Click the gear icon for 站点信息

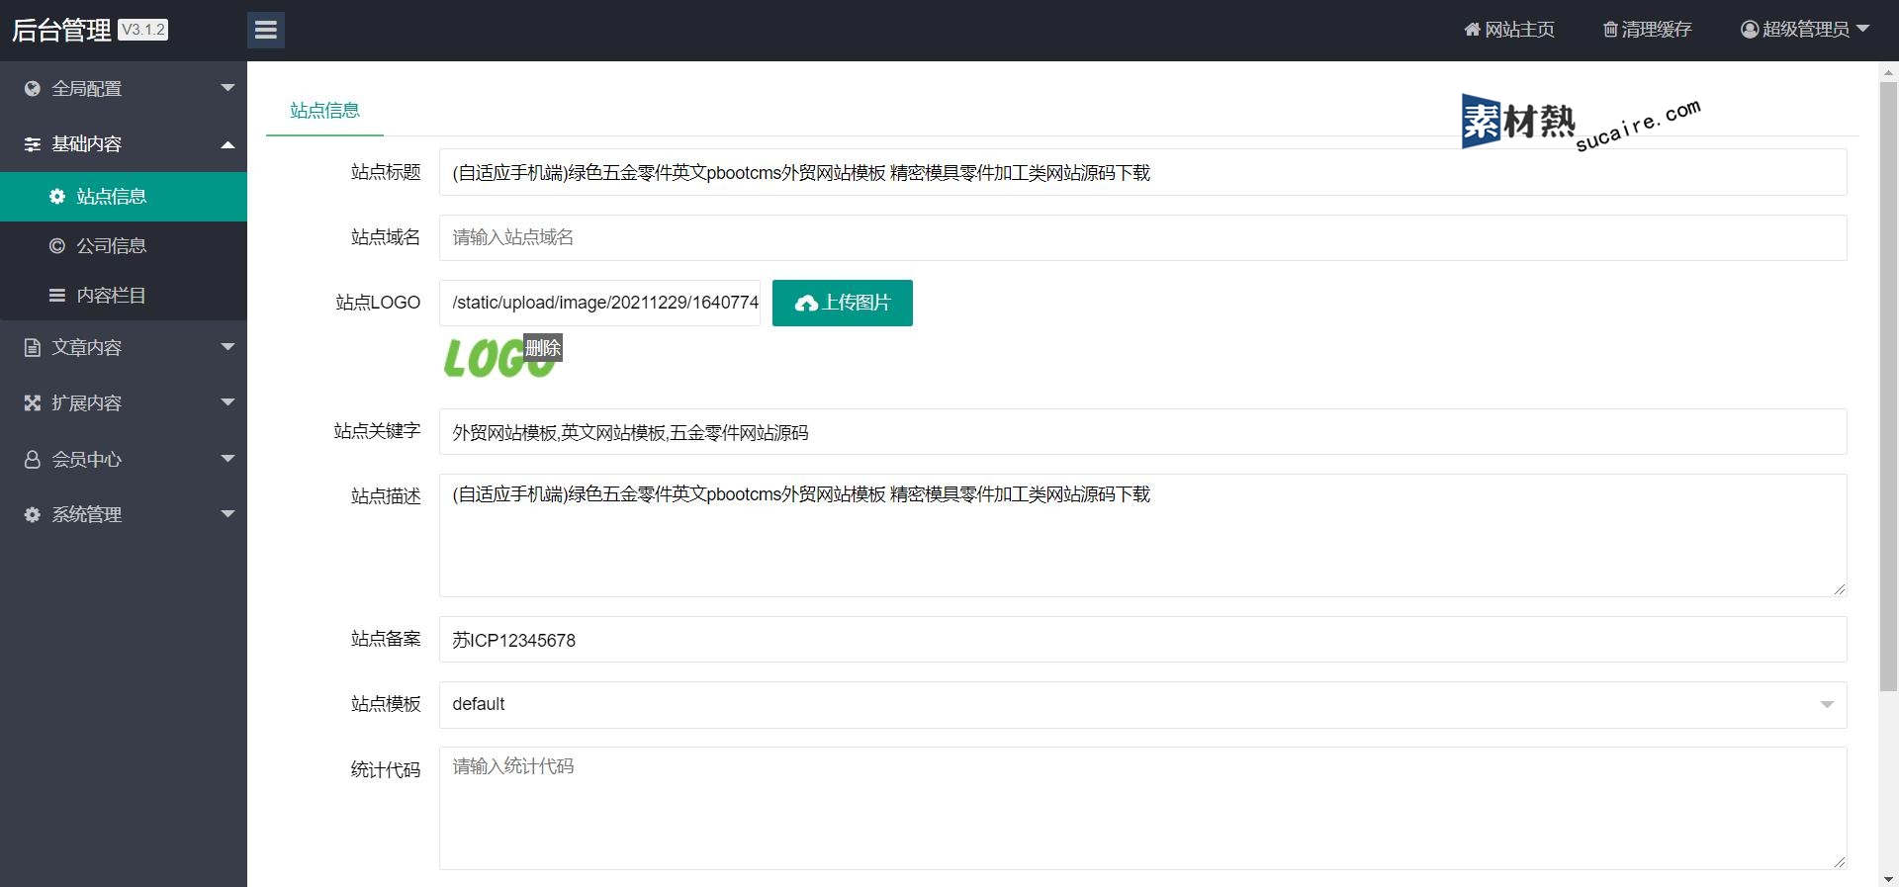[x=57, y=196]
